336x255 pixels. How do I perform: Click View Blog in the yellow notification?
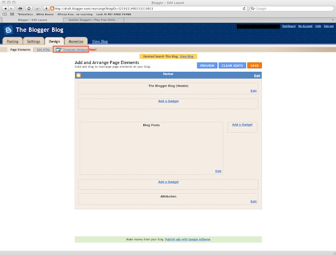point(187,57)
